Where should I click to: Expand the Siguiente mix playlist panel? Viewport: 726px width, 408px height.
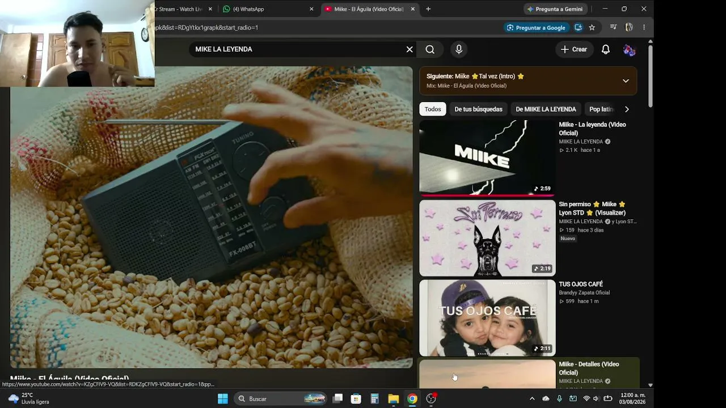pos(626,80)
